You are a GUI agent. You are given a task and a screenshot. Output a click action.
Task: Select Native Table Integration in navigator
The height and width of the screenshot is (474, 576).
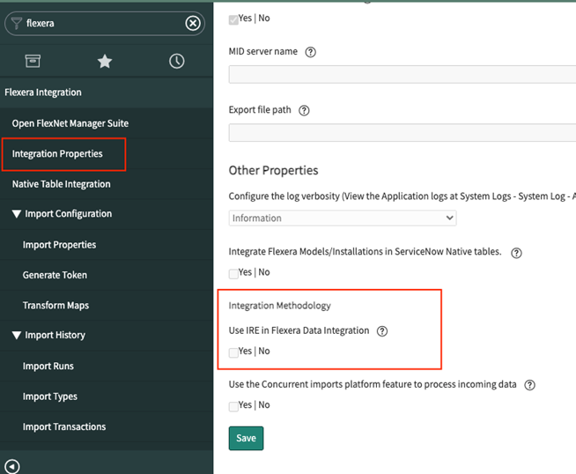point(62,184)
